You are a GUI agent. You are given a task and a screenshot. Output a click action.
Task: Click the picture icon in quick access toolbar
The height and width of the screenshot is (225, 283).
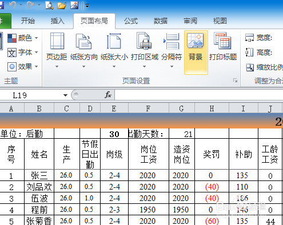tap(74, 5)
